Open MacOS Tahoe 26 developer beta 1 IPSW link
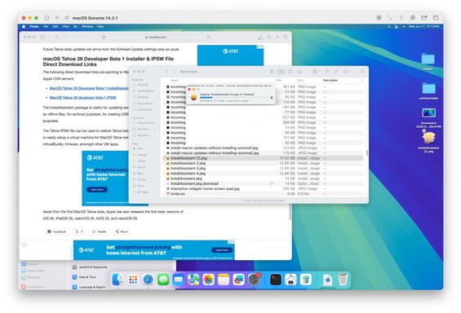This screenshot has width=461, height=313. (83, 98)
